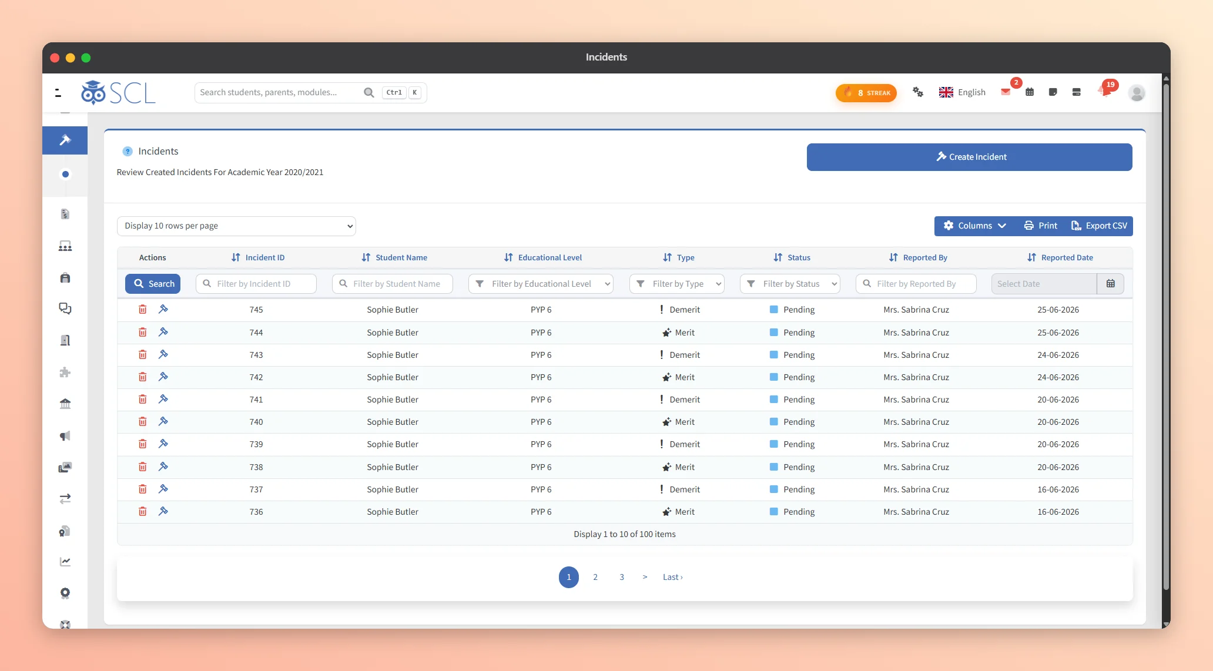Viewport: 1213px width, 671px height.
Task: Open the Filter by Educational Level dropdown
Action: tap(541, 284)
